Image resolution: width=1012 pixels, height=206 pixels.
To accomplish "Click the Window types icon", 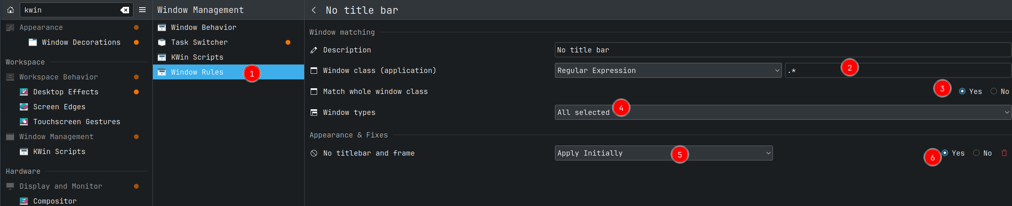I will click(x=314, y=112).
